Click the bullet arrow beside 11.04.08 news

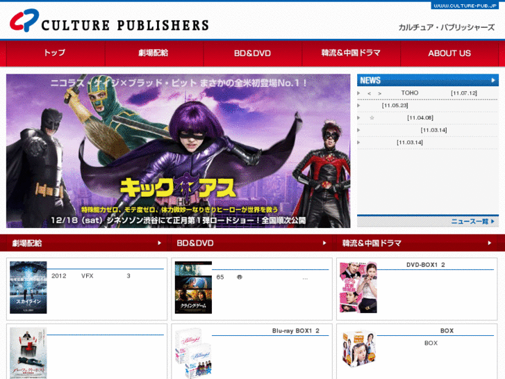click(359, 118)
